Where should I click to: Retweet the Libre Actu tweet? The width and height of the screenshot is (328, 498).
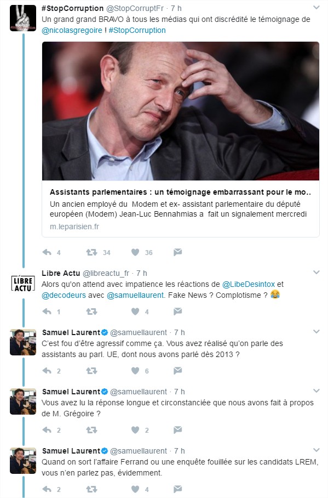[91, 312]
